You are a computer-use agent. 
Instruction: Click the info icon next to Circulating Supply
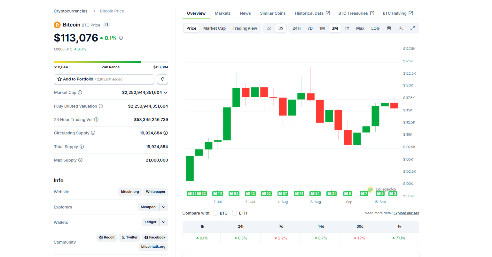click(92, 133)
